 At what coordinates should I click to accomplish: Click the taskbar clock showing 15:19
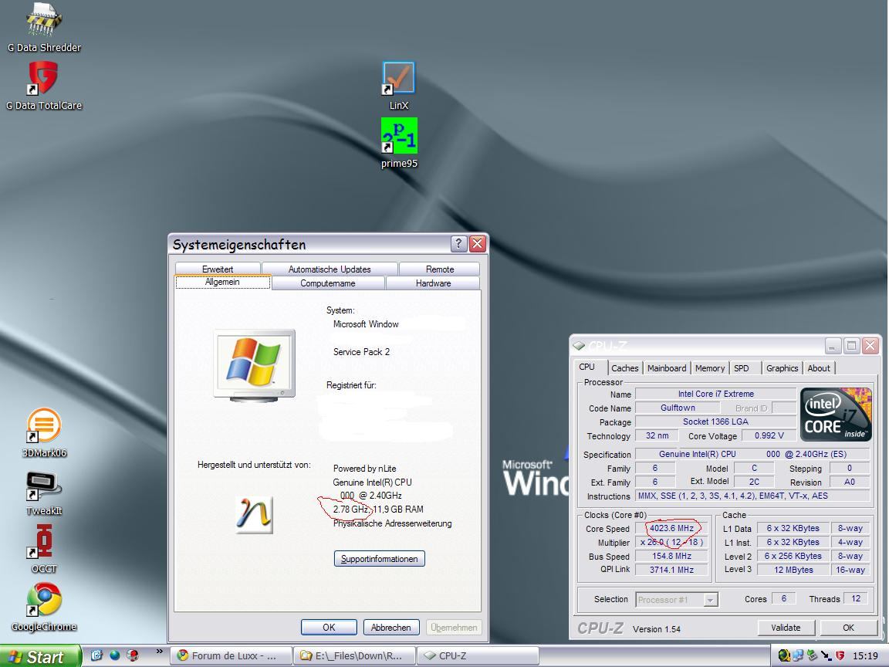coord(865,655)
